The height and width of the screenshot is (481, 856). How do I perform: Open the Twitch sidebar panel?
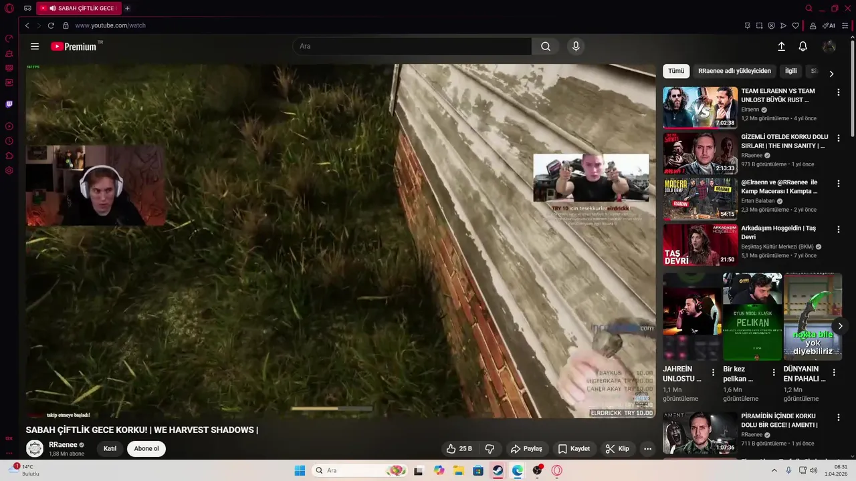[x=9, y=104]
